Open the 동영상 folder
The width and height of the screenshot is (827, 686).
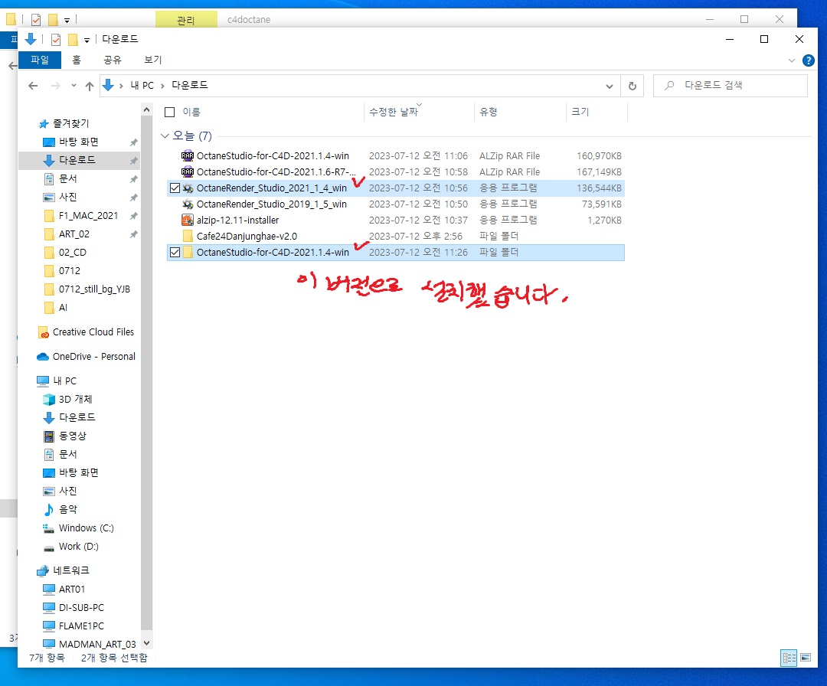coord(72,436)
